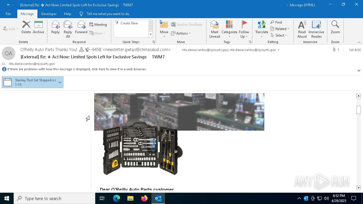Open the Related dropdown
Viewport: 363px width, 204px height.
[280, 29]
